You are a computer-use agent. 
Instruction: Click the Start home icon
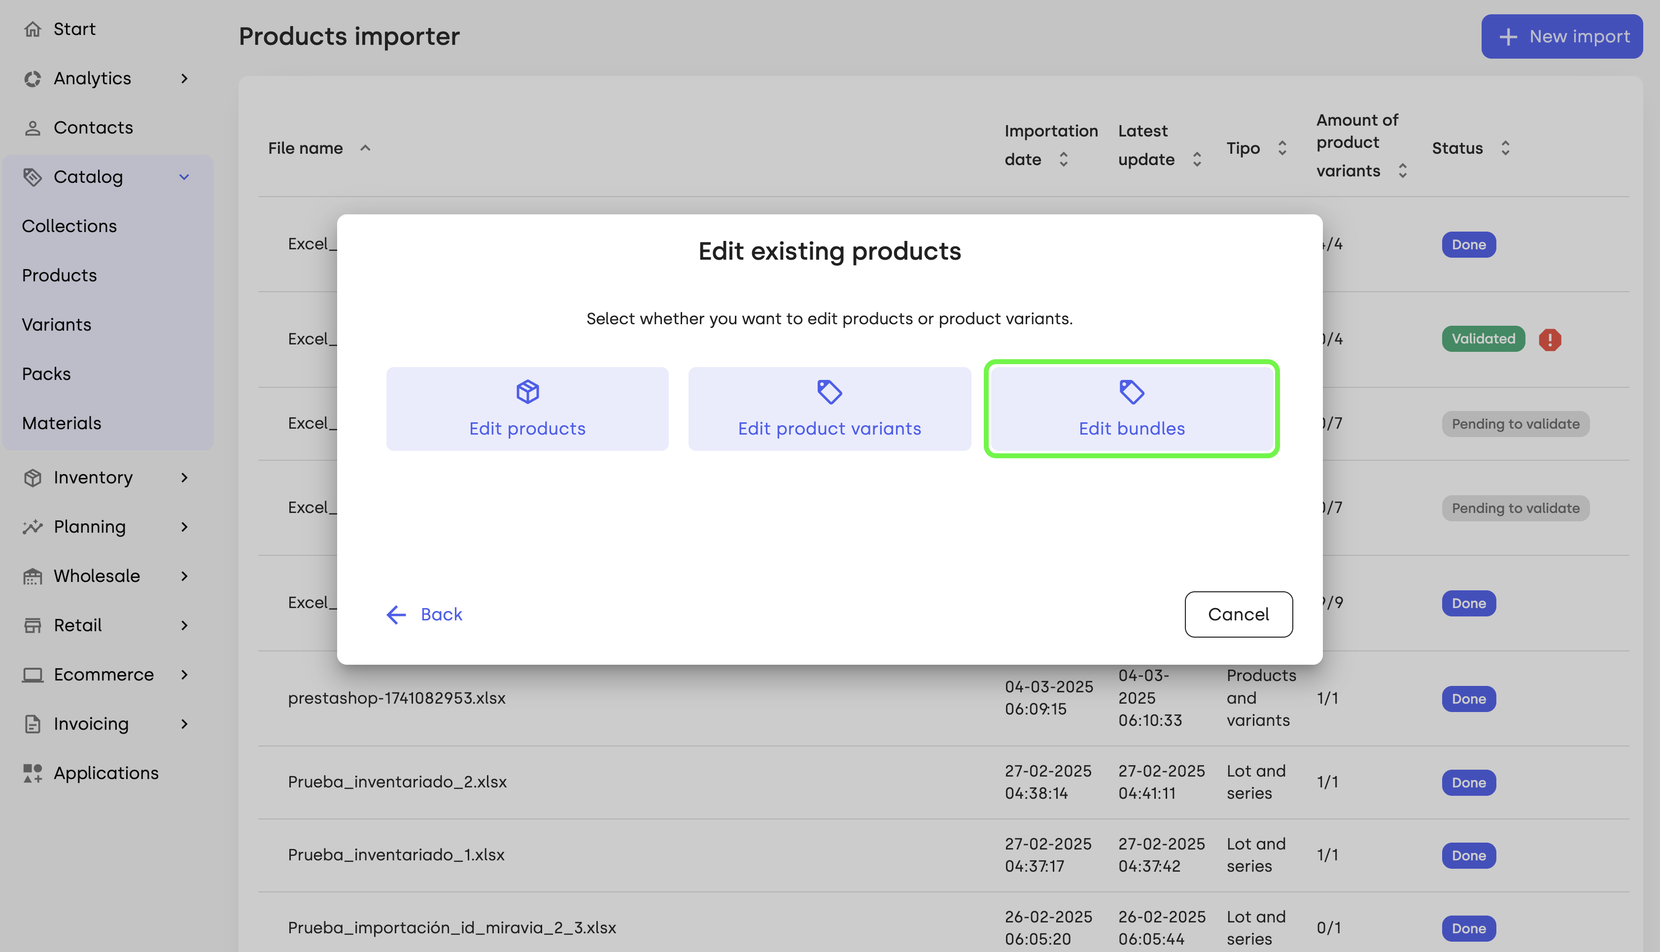(33, 29)
